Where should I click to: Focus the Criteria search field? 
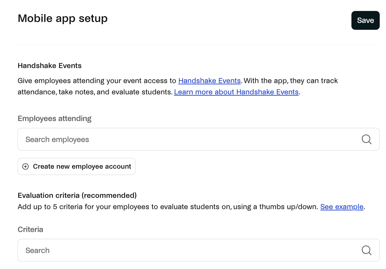pyautogui.click(x=199, y=250)
